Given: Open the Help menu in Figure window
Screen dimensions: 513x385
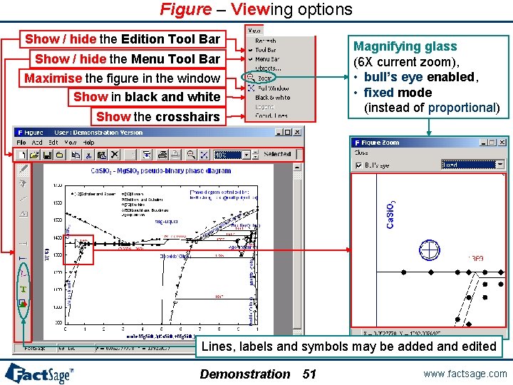Looking at the screenshot, I should click(88, 143).
